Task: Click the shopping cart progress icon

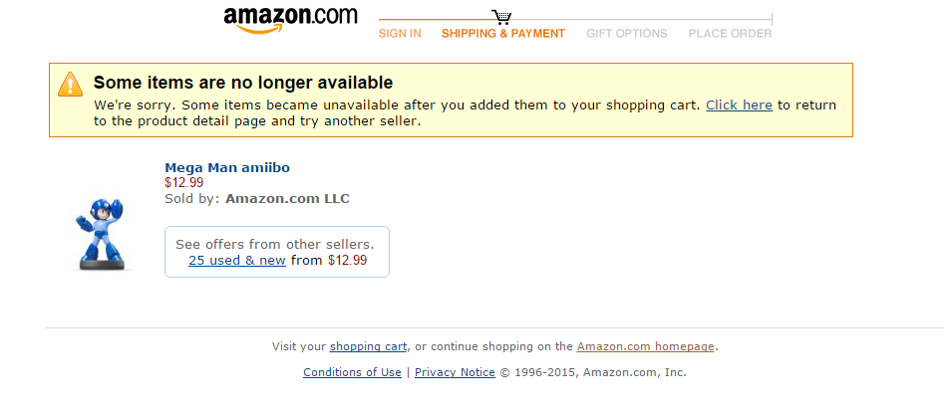Action: 501,18
